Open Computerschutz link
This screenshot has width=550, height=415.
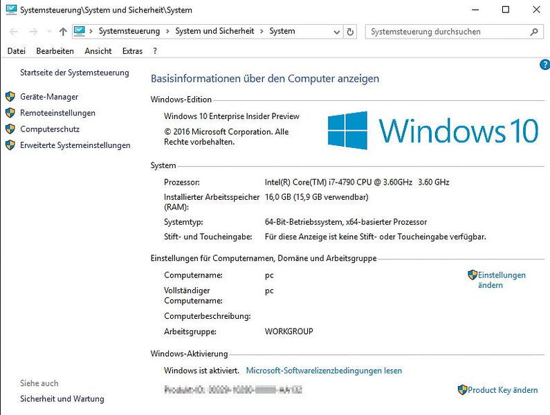(50, 129)
